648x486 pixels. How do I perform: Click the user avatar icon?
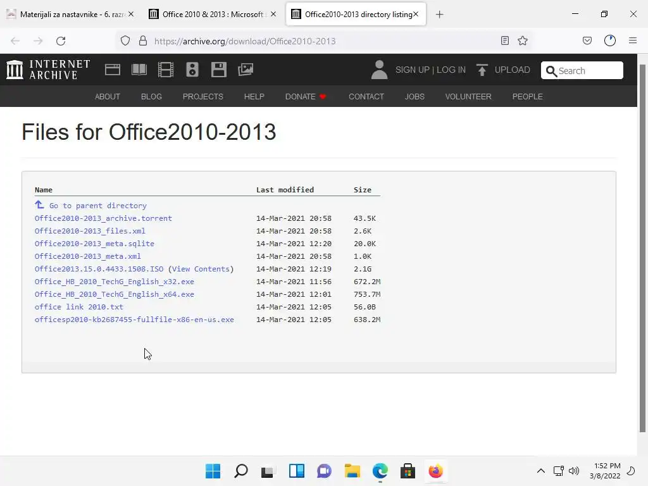pos(379,70)
